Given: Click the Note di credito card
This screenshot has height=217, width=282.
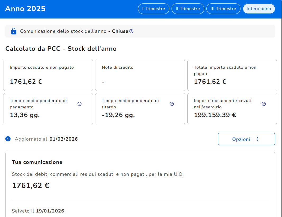Looking at the screenshot, I should click(140, 75).
